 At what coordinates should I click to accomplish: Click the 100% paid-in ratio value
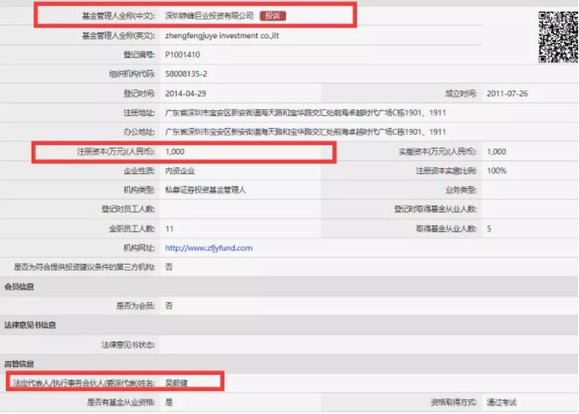(x=496, y=171)
